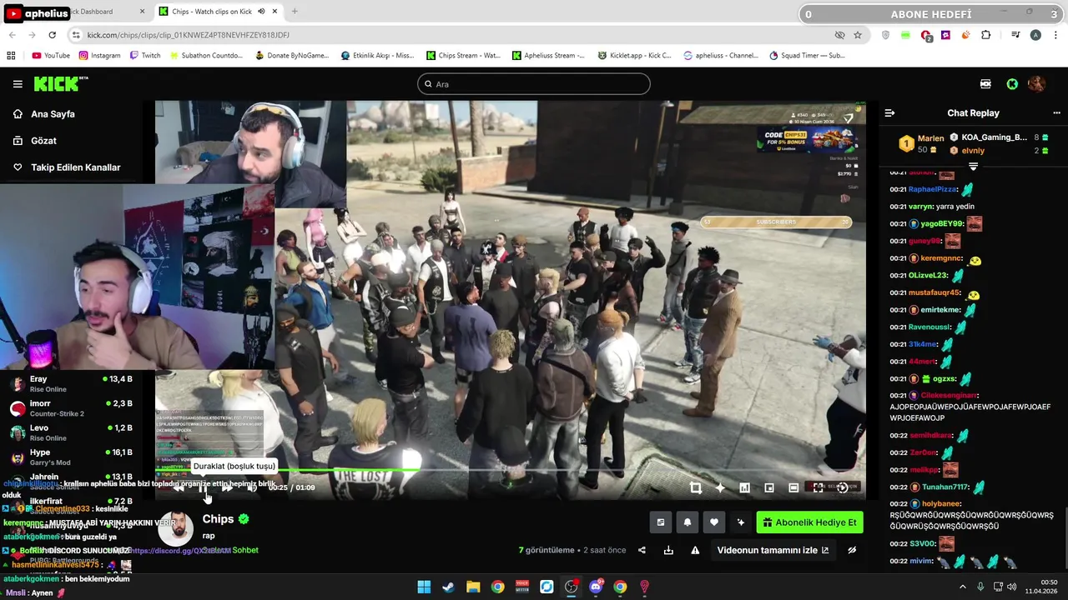The height and width of the screenshot is (600, 1068).
Task: Open the Eray channel in followed list
Action: 71,384
